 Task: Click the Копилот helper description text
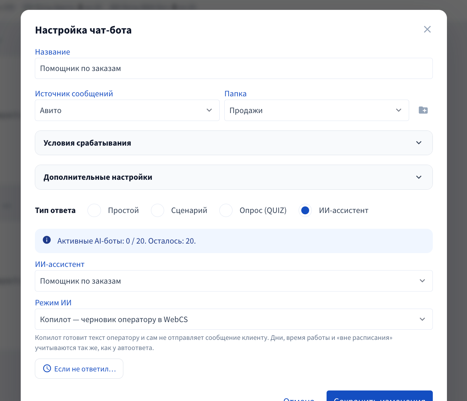[214, 343]
